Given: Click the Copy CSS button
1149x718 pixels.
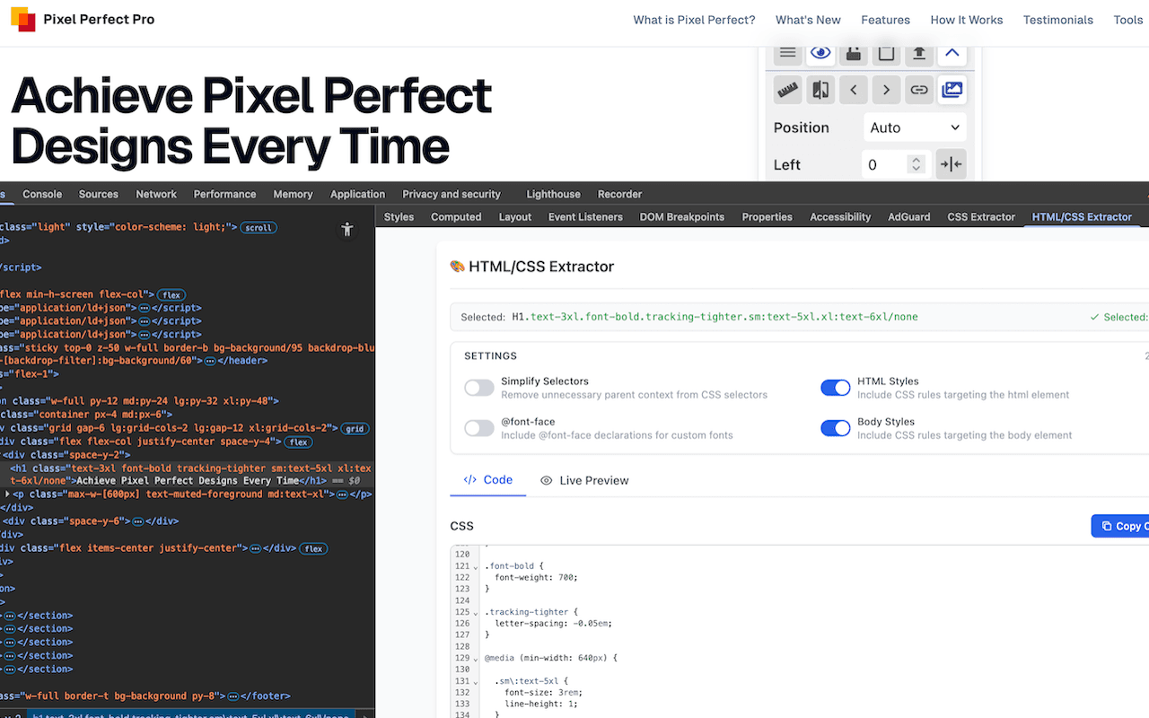Looking at the screenshot, I should coord(1120,526).
